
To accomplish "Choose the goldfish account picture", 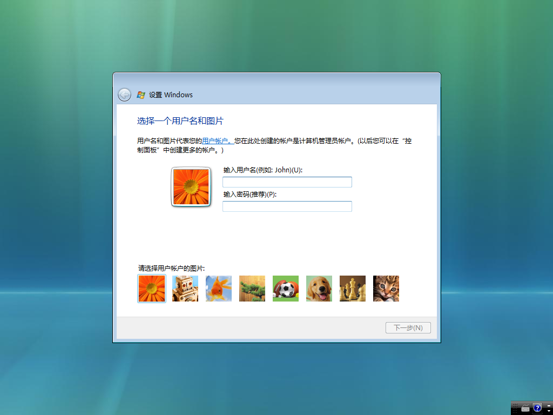I will point(219,289).
